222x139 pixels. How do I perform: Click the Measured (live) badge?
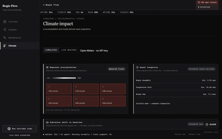(117, 69)
